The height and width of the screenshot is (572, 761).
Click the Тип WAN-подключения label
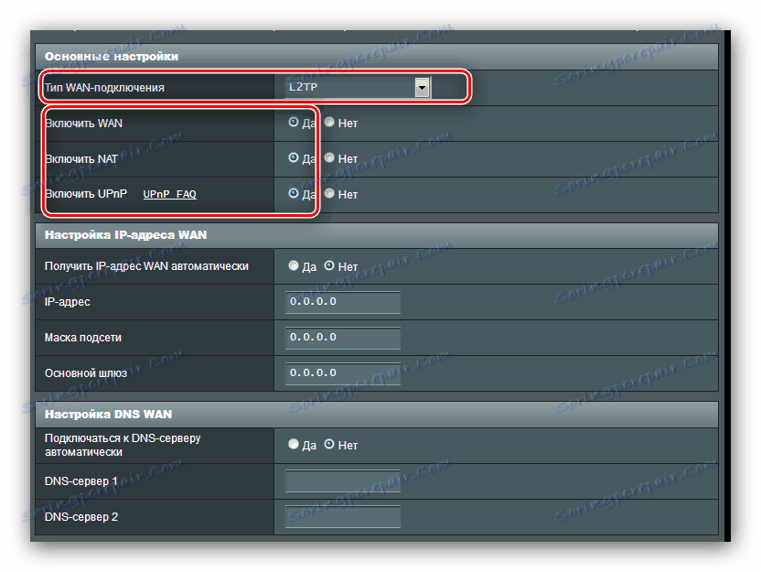(104, 88)
